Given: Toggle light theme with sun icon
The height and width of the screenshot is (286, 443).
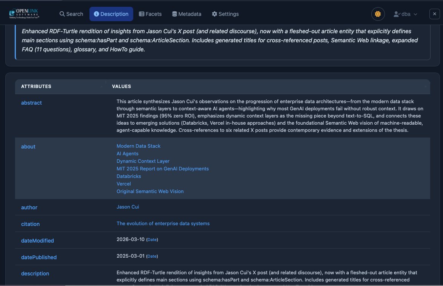Looking at the screenshot, I should 378,14.
